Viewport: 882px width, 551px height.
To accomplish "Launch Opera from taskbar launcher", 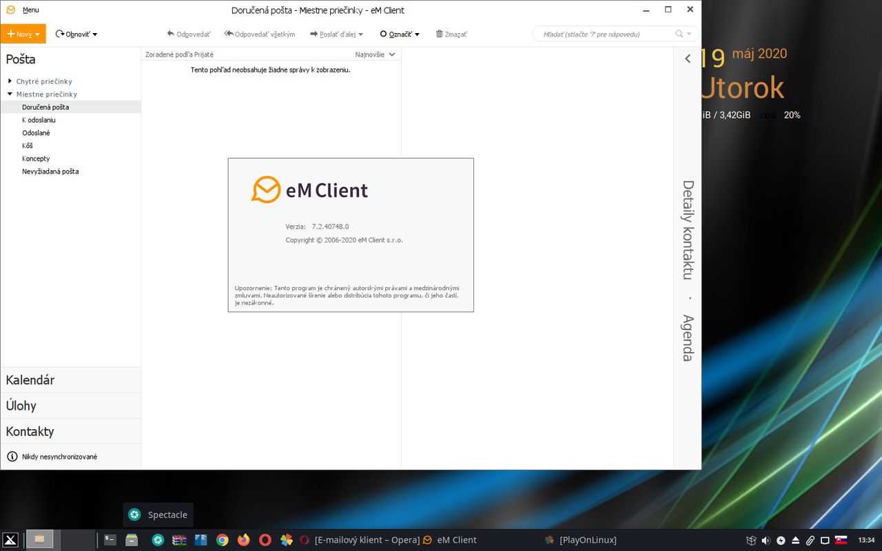I will 265,540.
